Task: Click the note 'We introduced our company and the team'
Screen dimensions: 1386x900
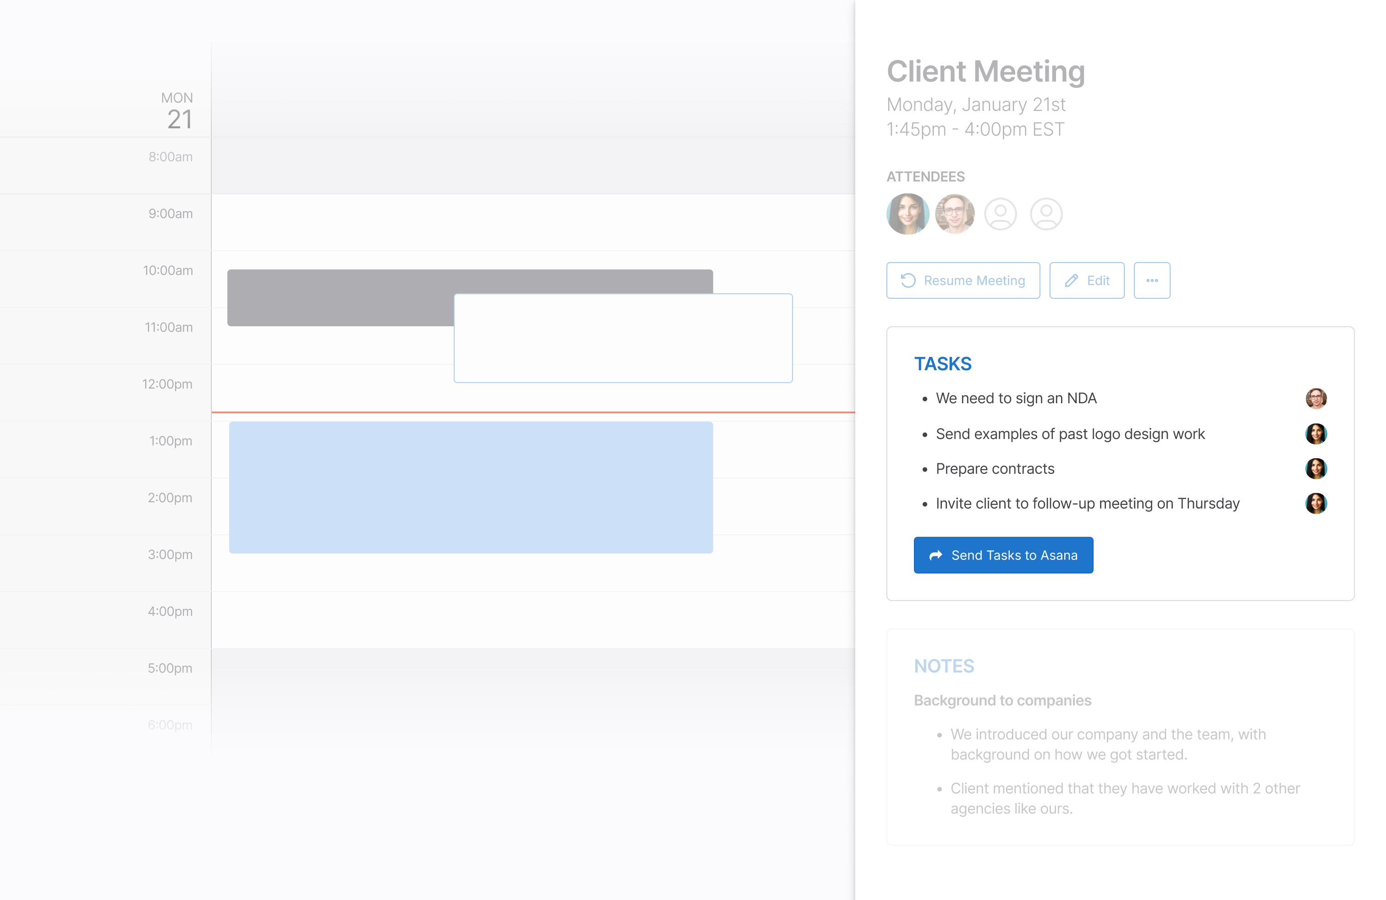Action: click(1108, 745)
